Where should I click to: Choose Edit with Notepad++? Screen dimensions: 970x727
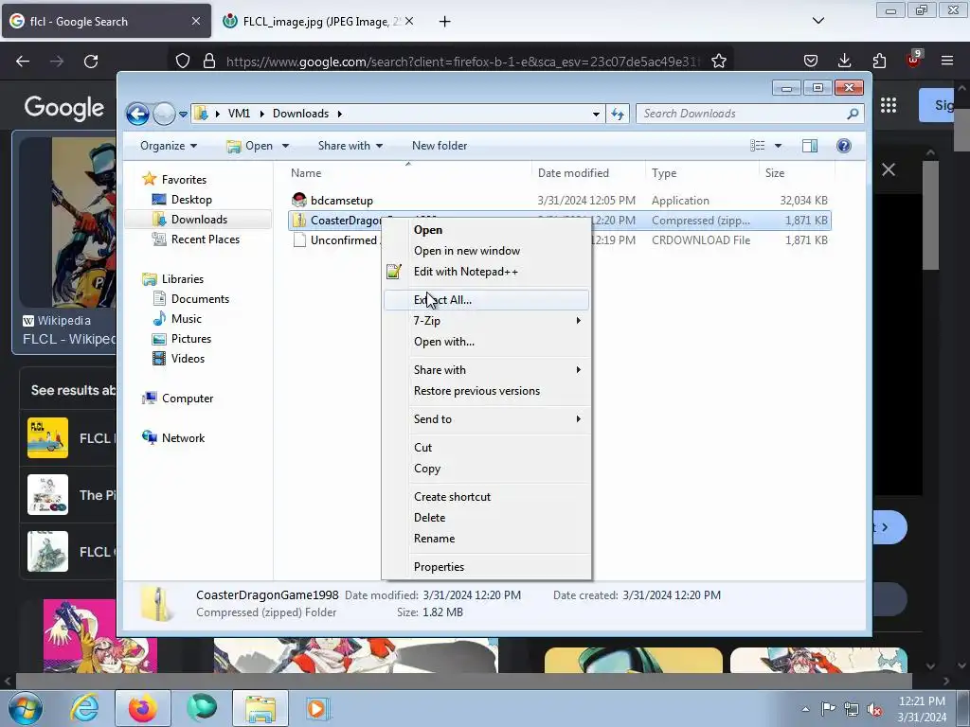(x=486, y=272)
